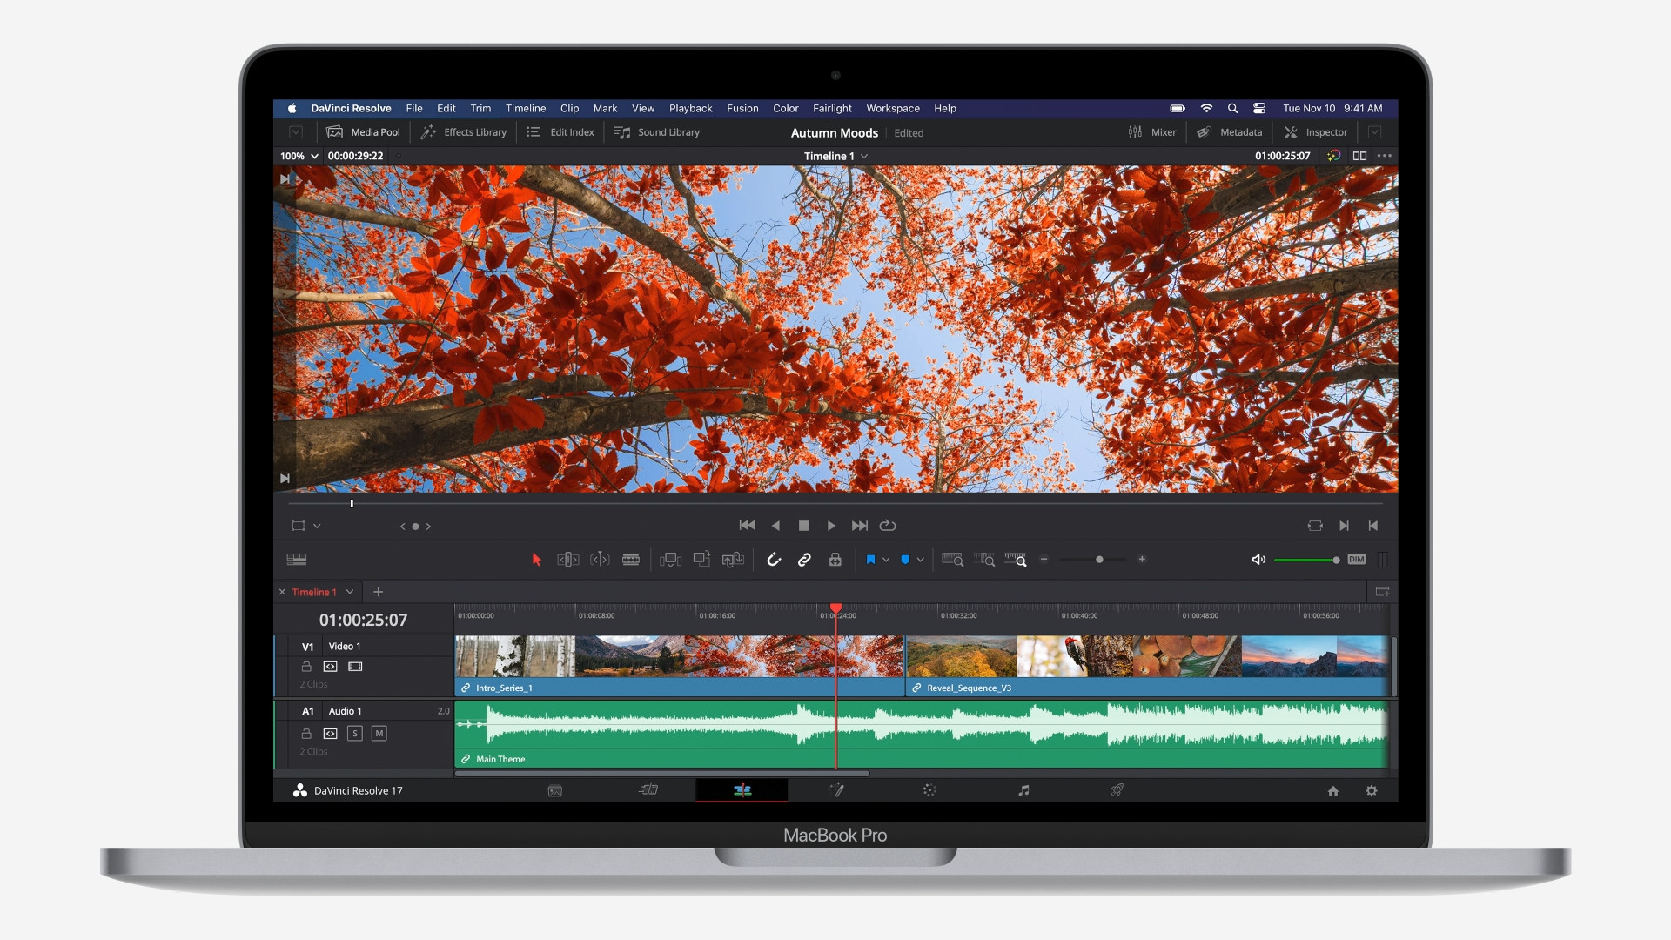Open the Mixer panel
Viewport: 1671px width, 940px height.
(x=1152, y=132)
